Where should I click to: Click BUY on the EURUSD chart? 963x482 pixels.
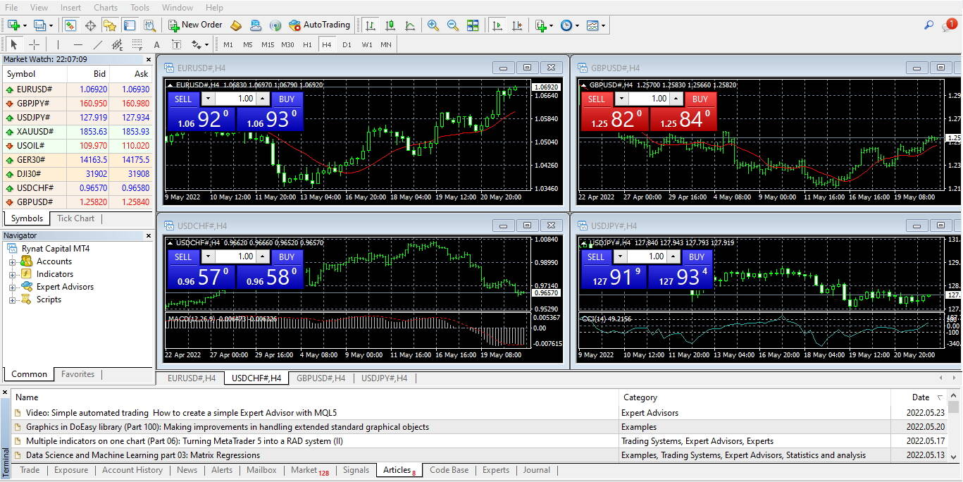point(287,99)
